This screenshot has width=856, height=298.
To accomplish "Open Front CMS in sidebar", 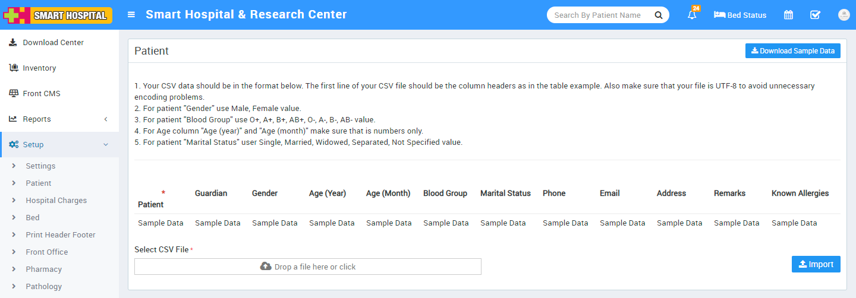I will (x=42, y=94).
